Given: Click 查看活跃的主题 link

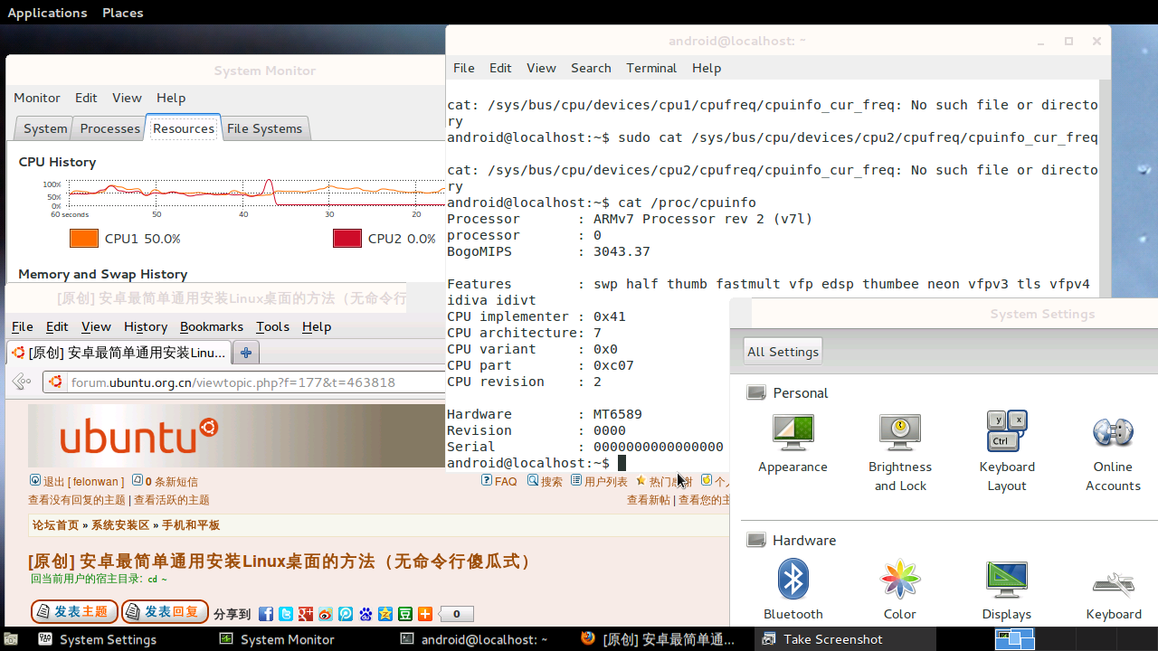Looking at the screenshot, I should coord(172,500).
